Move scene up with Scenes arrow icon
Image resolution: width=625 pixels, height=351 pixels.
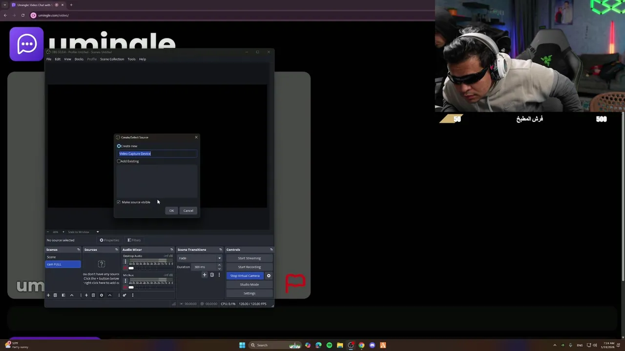[x=72, y=295]
